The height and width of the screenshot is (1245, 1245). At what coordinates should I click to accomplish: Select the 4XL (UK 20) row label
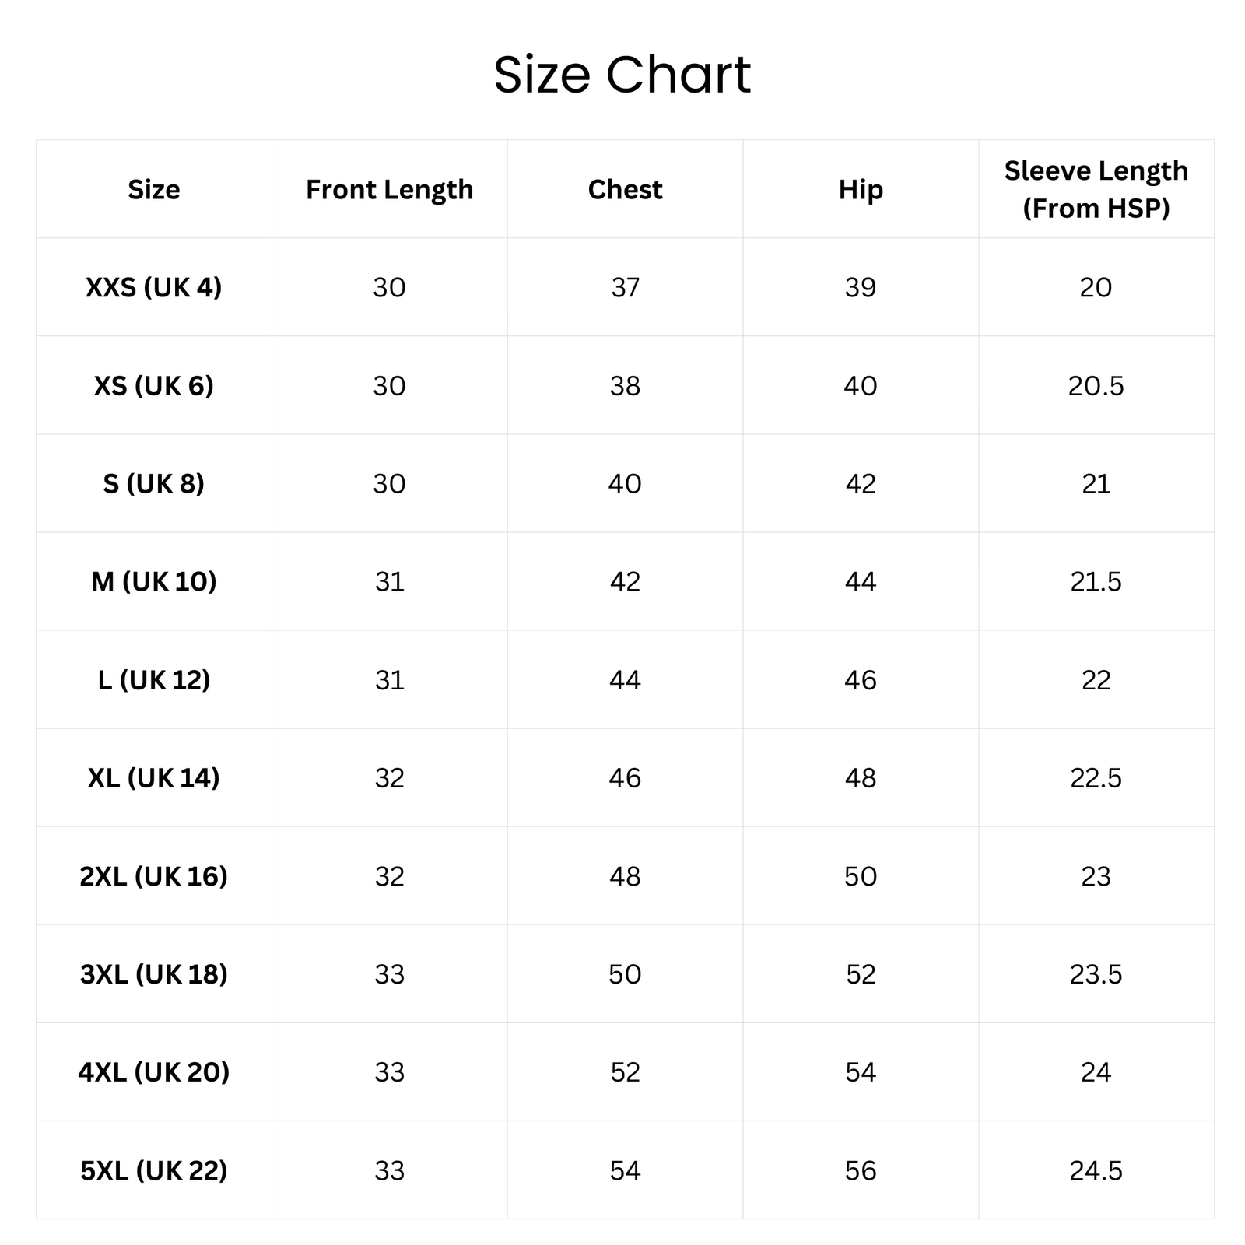pos(154,1072)
